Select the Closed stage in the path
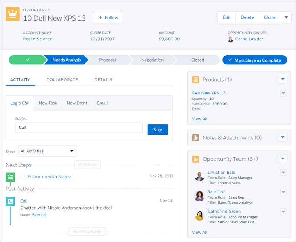The height and width of the screenshot is (242, 296). [197, 60]
